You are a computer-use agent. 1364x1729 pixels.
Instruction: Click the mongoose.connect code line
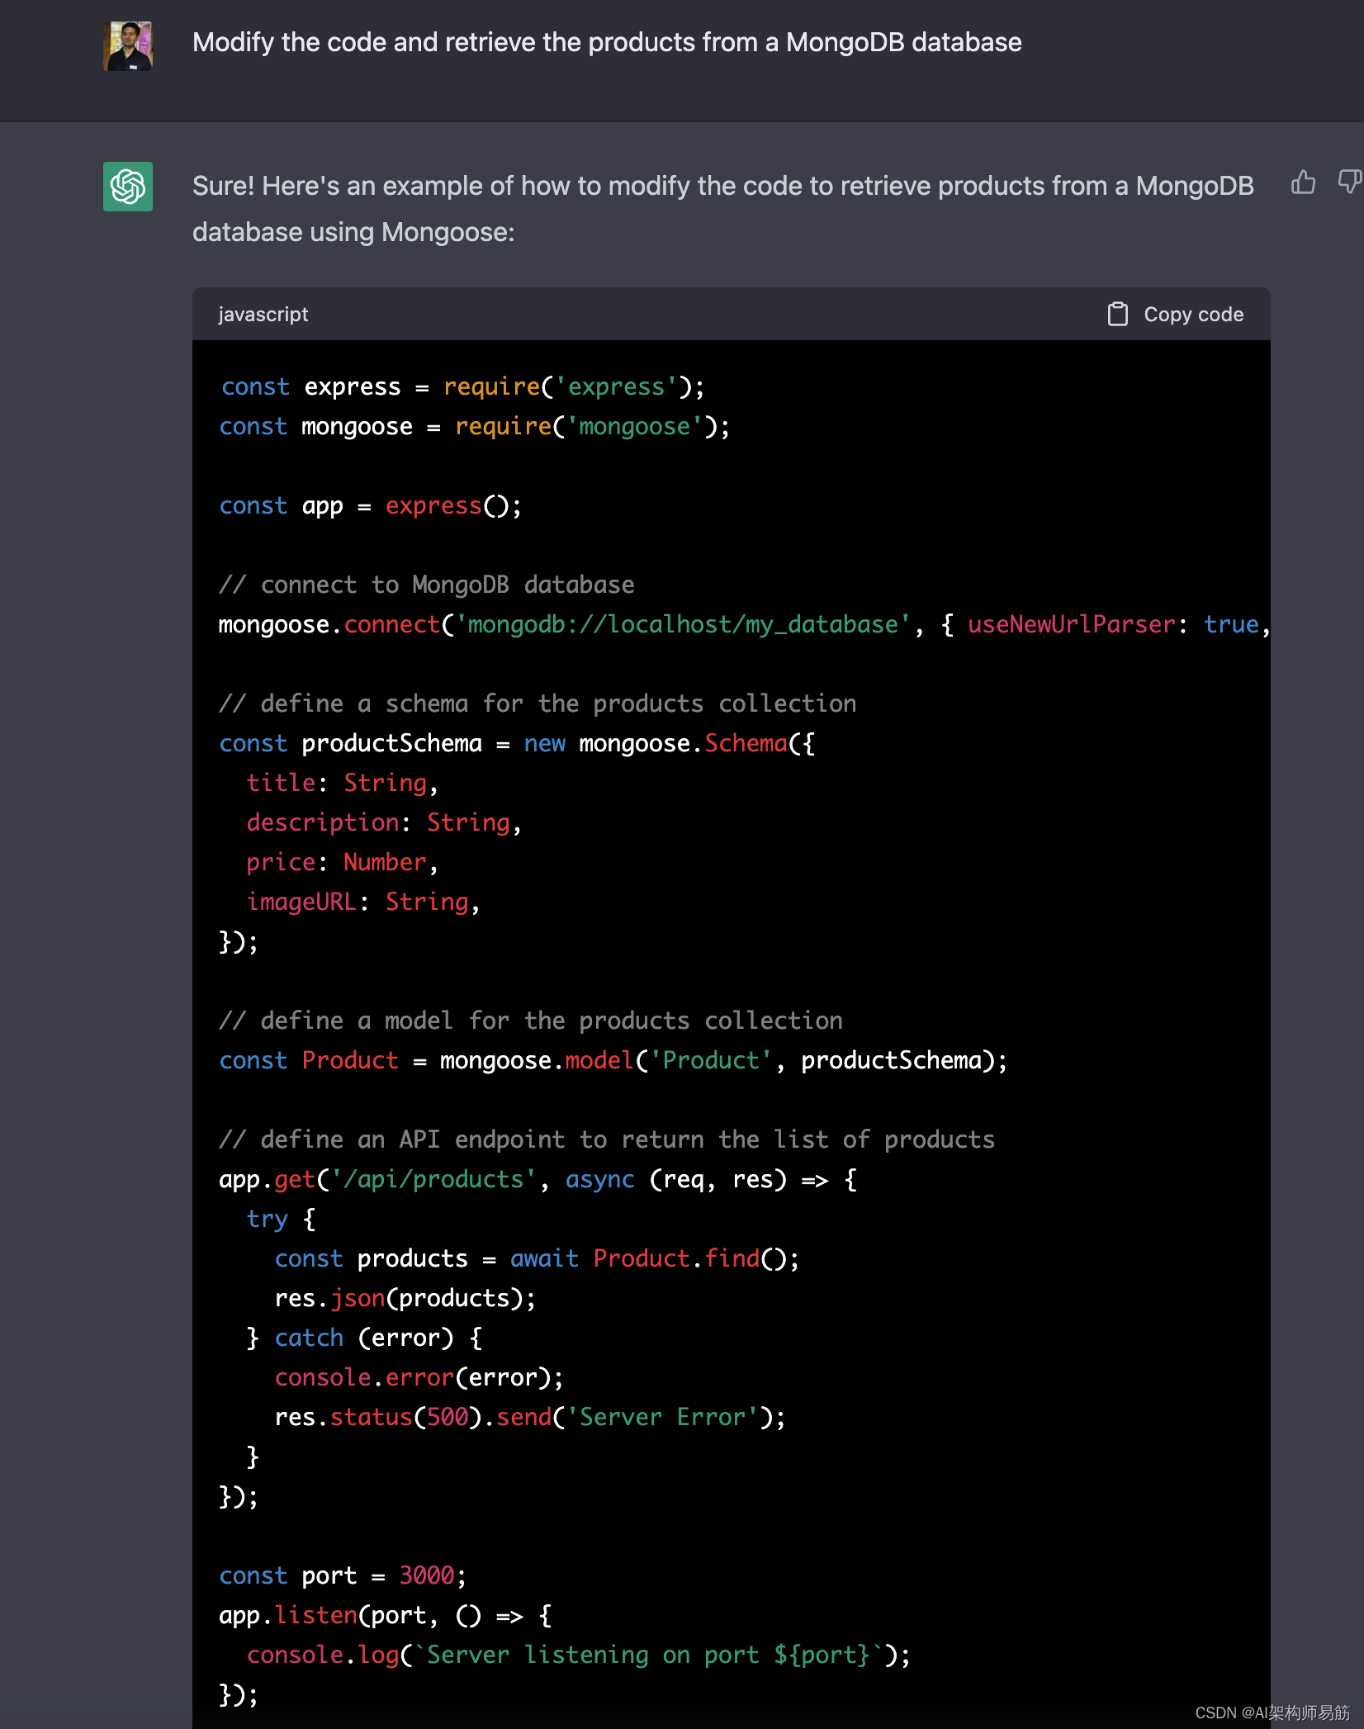744,624
